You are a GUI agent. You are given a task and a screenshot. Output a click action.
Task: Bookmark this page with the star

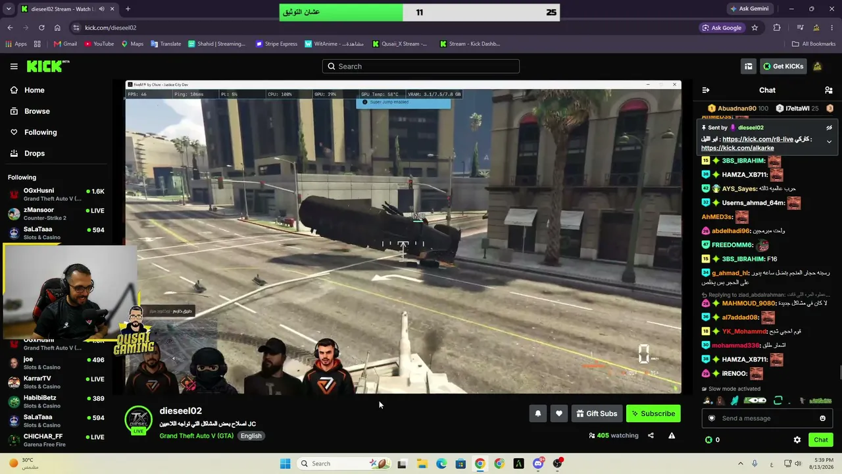coord(755,28)
